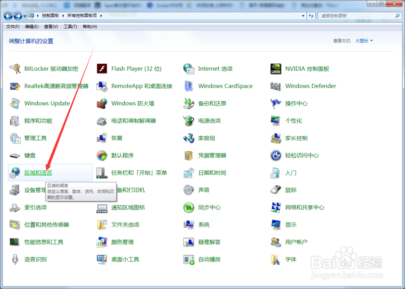Image resolution: width=405 pixels, height=289 pixels.
Task: Open the 家庭组 spheres icon
Action: (189, 138)
